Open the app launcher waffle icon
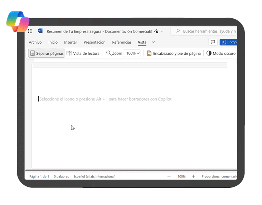Screen dimensions: 262x205 [x=30, y=31]
